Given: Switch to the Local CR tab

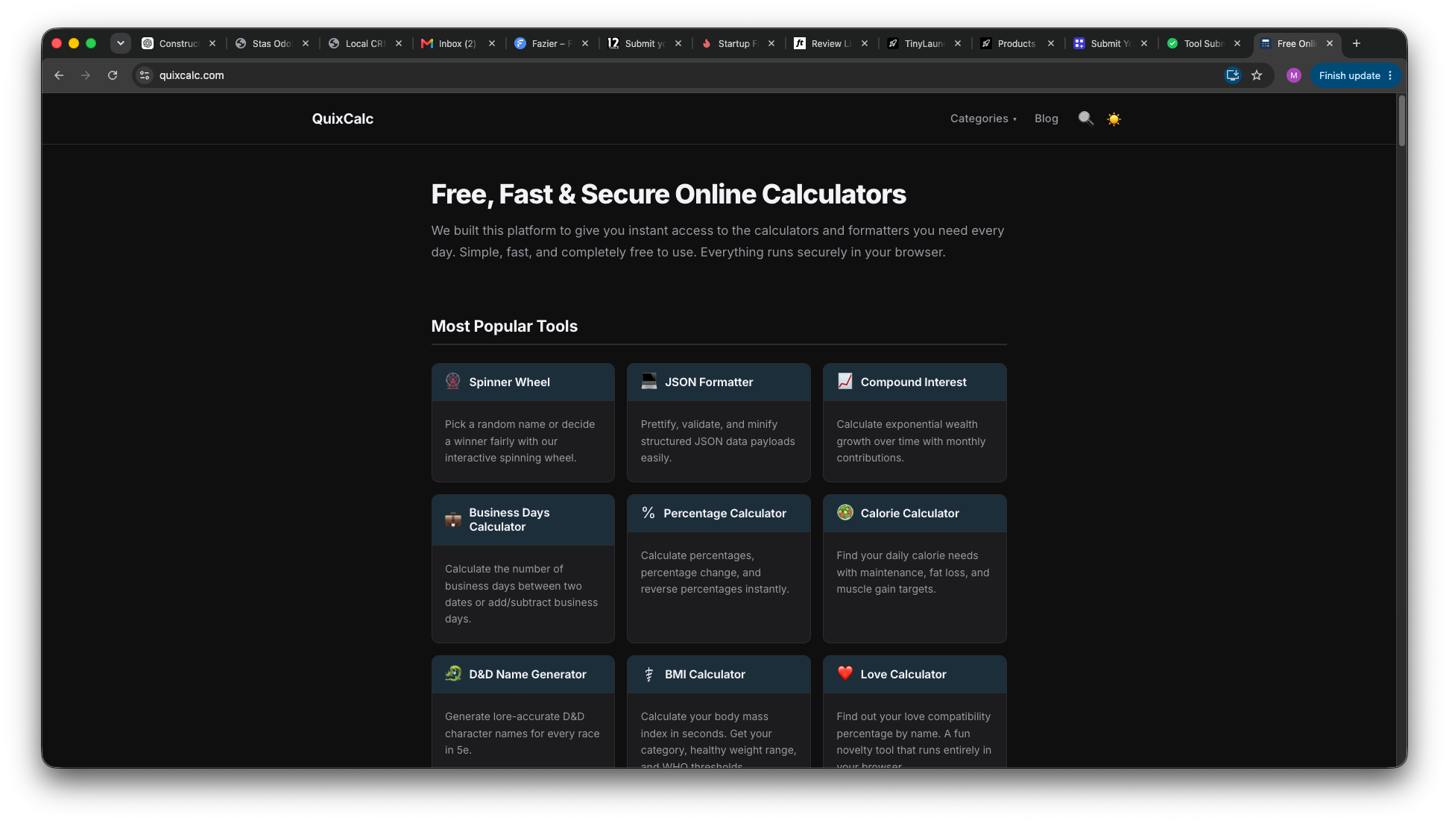Looking at the screenshot, I should pos(364,43).
